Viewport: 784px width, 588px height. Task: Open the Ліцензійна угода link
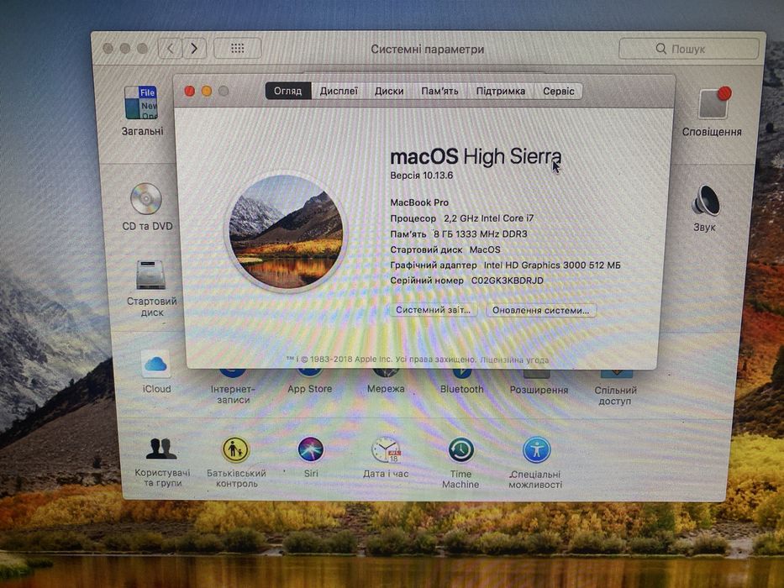(x=514, y=360)
